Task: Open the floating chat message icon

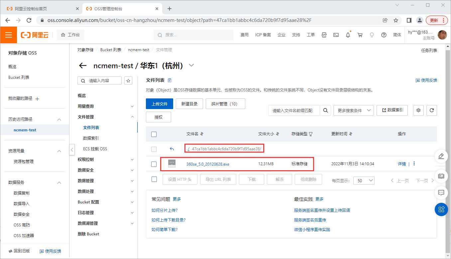Action: [441, 193]
